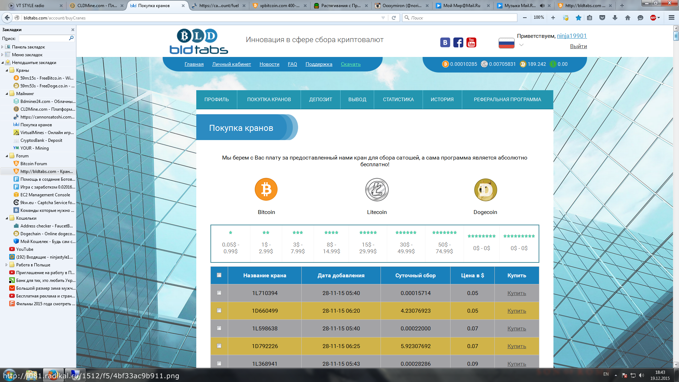Select the Litecoin coin icon

click(377, 190)
